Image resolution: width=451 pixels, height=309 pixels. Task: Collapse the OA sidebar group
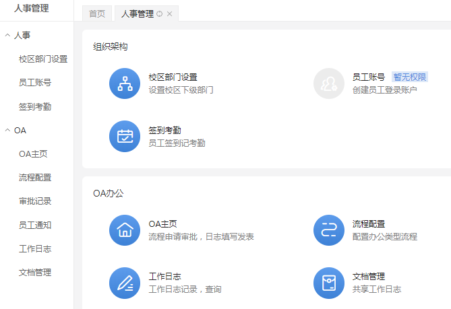tap(7, 130)
